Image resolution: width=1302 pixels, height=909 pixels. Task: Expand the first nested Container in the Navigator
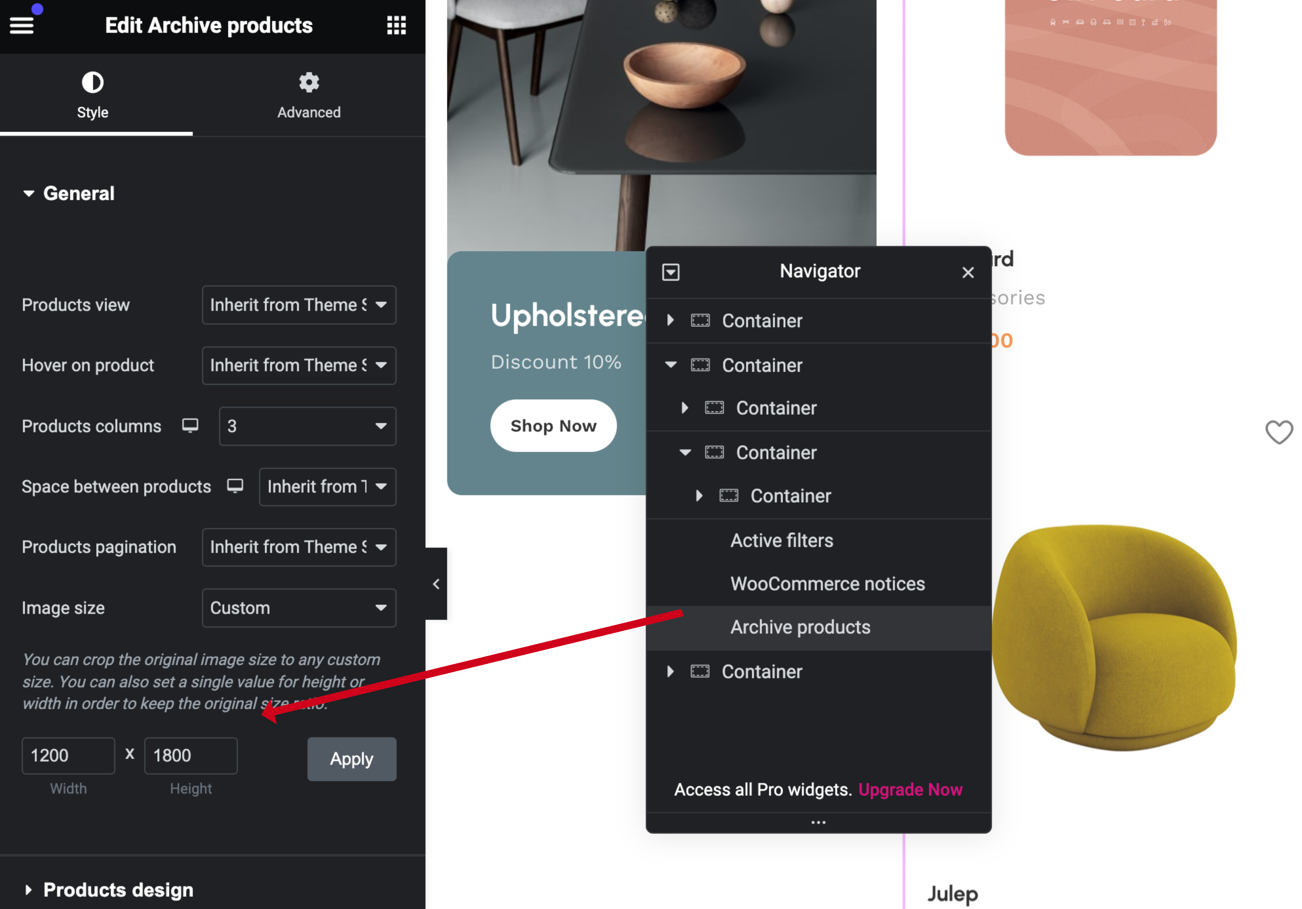click(x=685, y=408)
